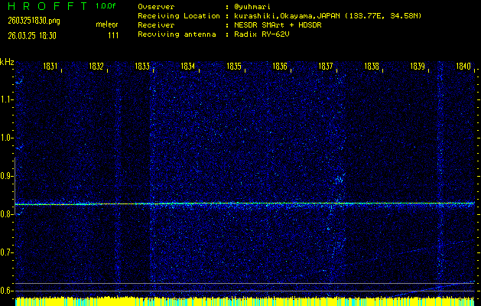481x306 pixels.
Task: Click the location value kurashiki,Okayama,JAPAN
Action: (x=287, y=16)
